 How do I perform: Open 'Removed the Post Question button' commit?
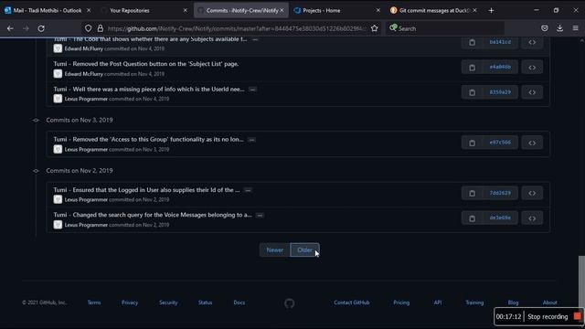click(x=146, y=64)
